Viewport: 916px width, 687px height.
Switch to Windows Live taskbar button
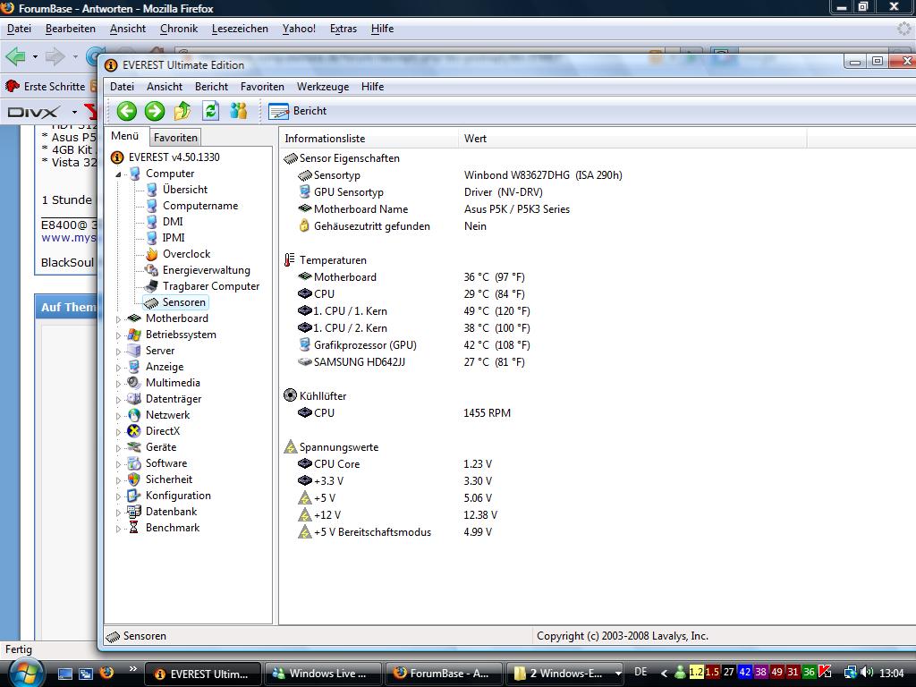(x=323, y=674)
